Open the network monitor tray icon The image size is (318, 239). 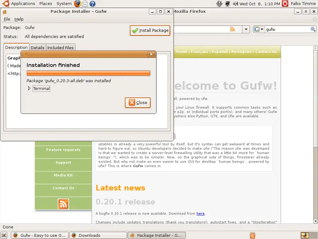click(x=227, y=4)
